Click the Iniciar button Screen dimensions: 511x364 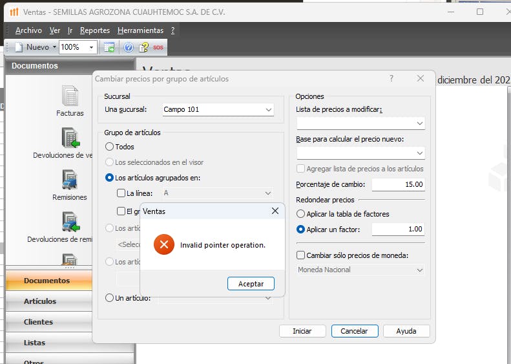click(302, 331)
